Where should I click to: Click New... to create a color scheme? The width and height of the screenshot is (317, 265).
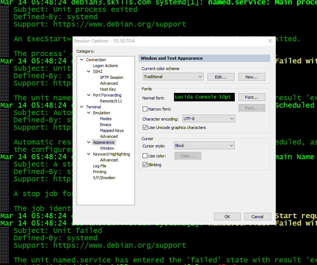252,77
